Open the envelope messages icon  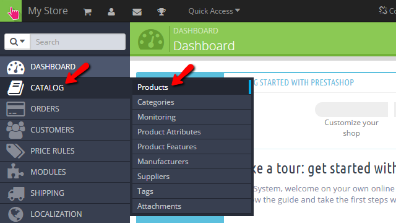tap(137, 12)
